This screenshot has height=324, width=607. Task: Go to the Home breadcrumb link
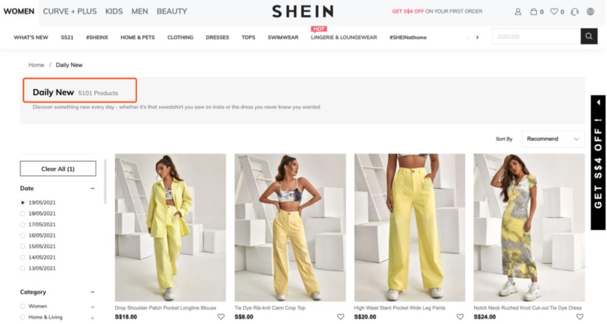point(36,65)
